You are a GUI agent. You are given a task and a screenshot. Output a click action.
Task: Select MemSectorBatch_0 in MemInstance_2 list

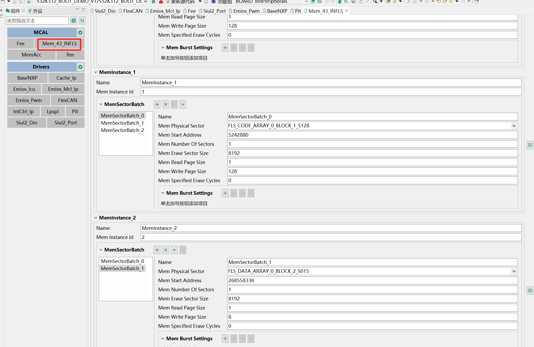point(122,261)
